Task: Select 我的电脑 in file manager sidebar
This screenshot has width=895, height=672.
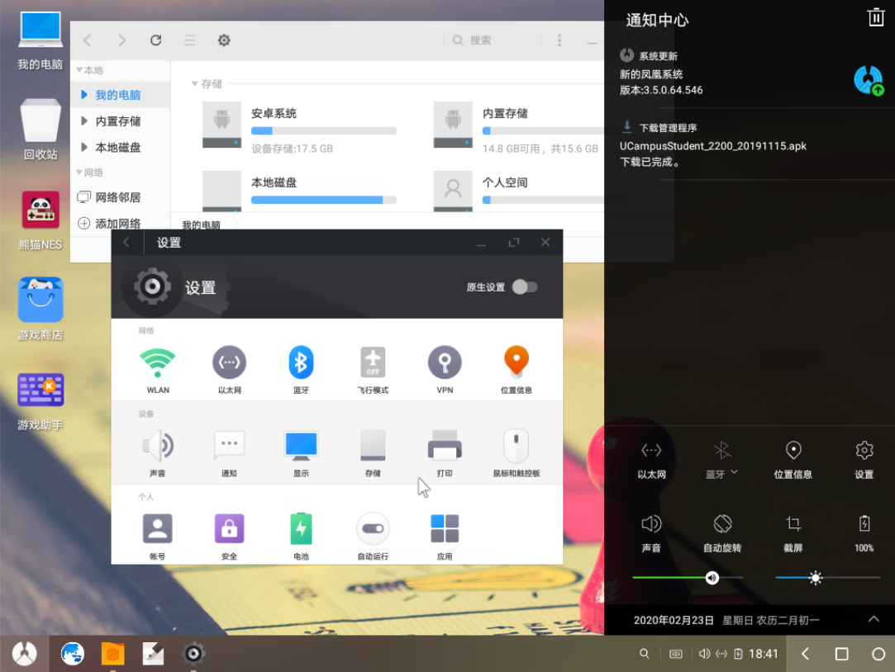Action: tap(121, 95)
